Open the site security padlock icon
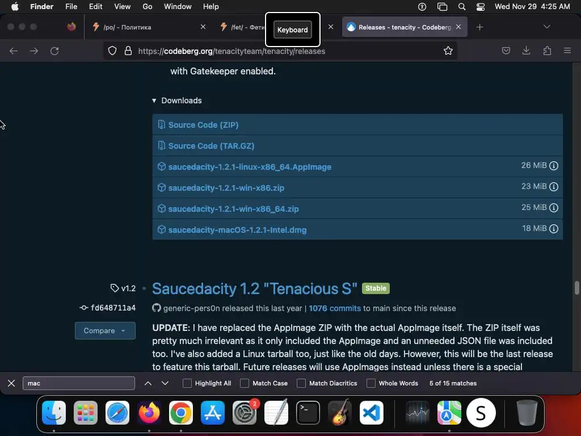Image resolution: width=581 pixels, height=436 pixels. (128, 51)
